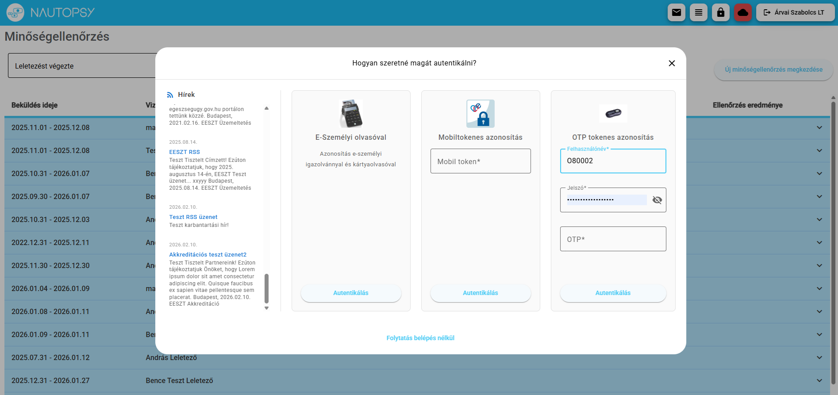Click Folytatás belépés nélkül link
Screen dimensions: 838x395
[x=420, y=338]
